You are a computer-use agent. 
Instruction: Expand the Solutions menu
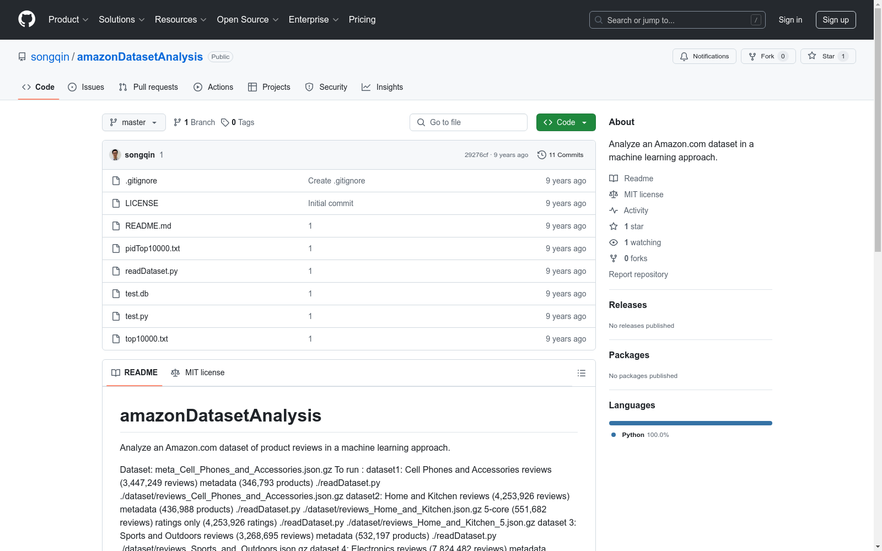pos(122,20)
